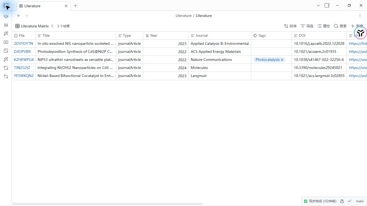Click the Integrating Ni(OH)2 Nanoparticles title cell
The image size is (367, 206).
coord(75,68)
